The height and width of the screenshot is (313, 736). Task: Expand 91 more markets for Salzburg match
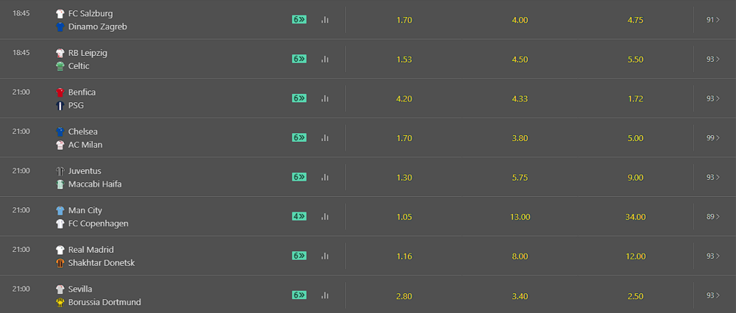[x=713, y=20]
